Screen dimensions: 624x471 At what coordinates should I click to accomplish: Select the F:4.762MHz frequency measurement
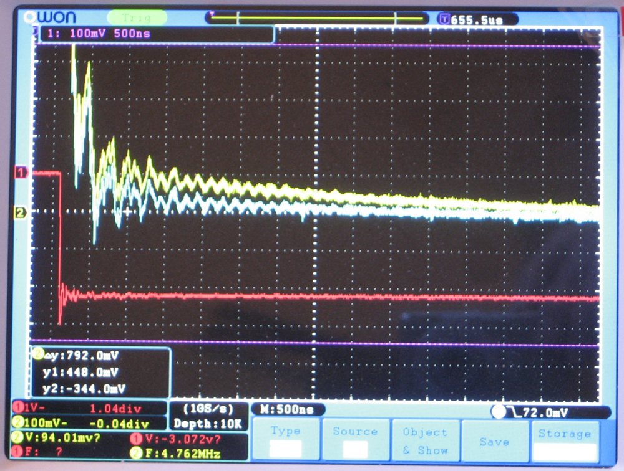(x=183, y=453)
